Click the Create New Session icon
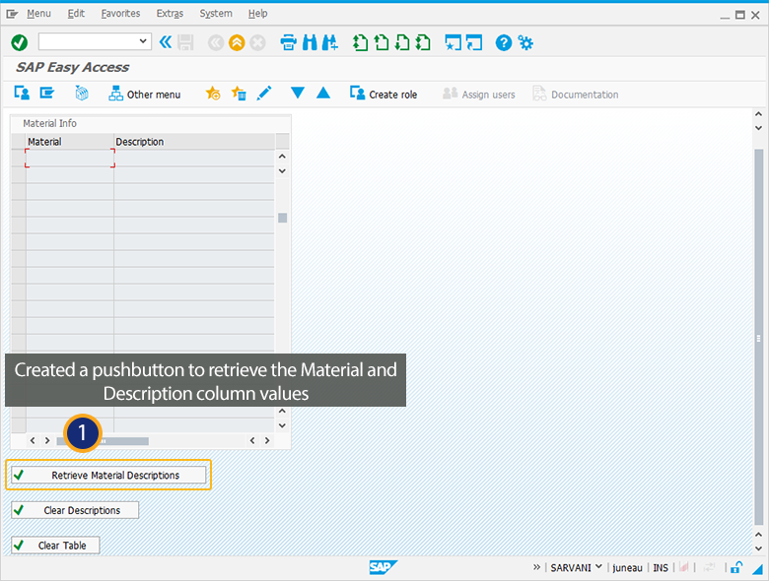 453,42
